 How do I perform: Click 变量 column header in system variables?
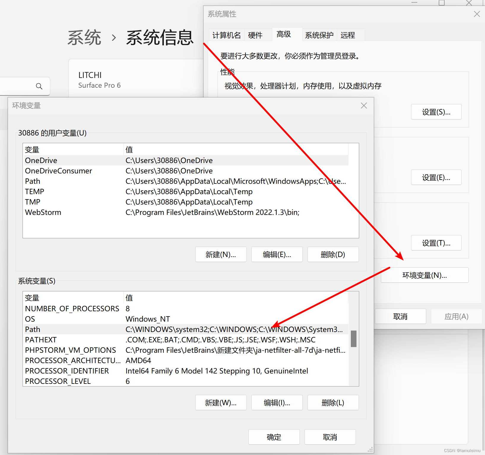pos(73,298)
